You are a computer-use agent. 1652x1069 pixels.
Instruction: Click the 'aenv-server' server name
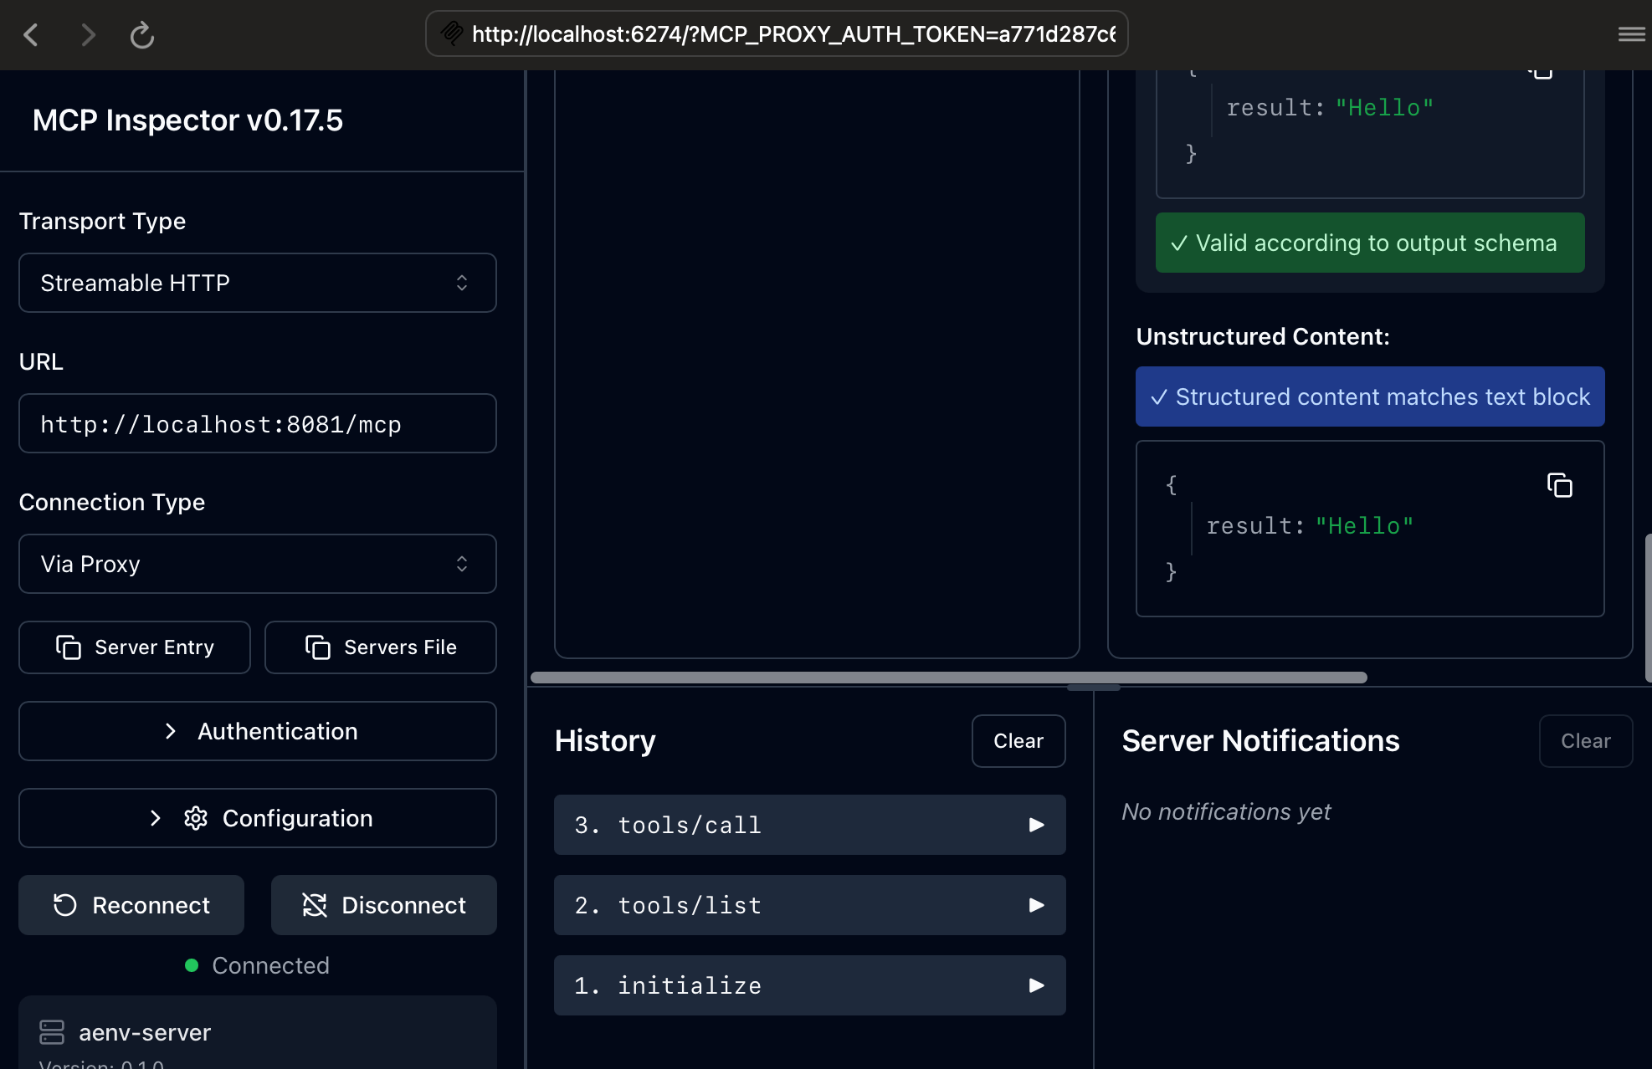point(145,1032)
